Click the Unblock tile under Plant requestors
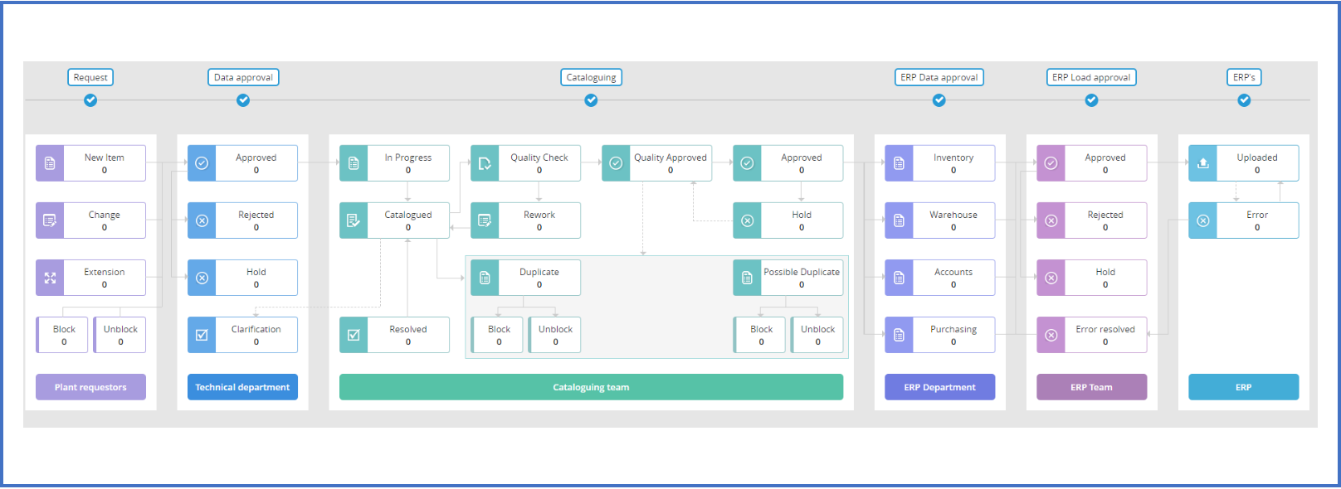The image size is (1341, 489). pos(120,335)
